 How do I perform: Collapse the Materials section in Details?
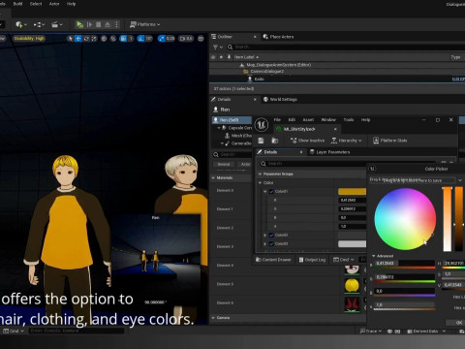[x=213, y=178]
